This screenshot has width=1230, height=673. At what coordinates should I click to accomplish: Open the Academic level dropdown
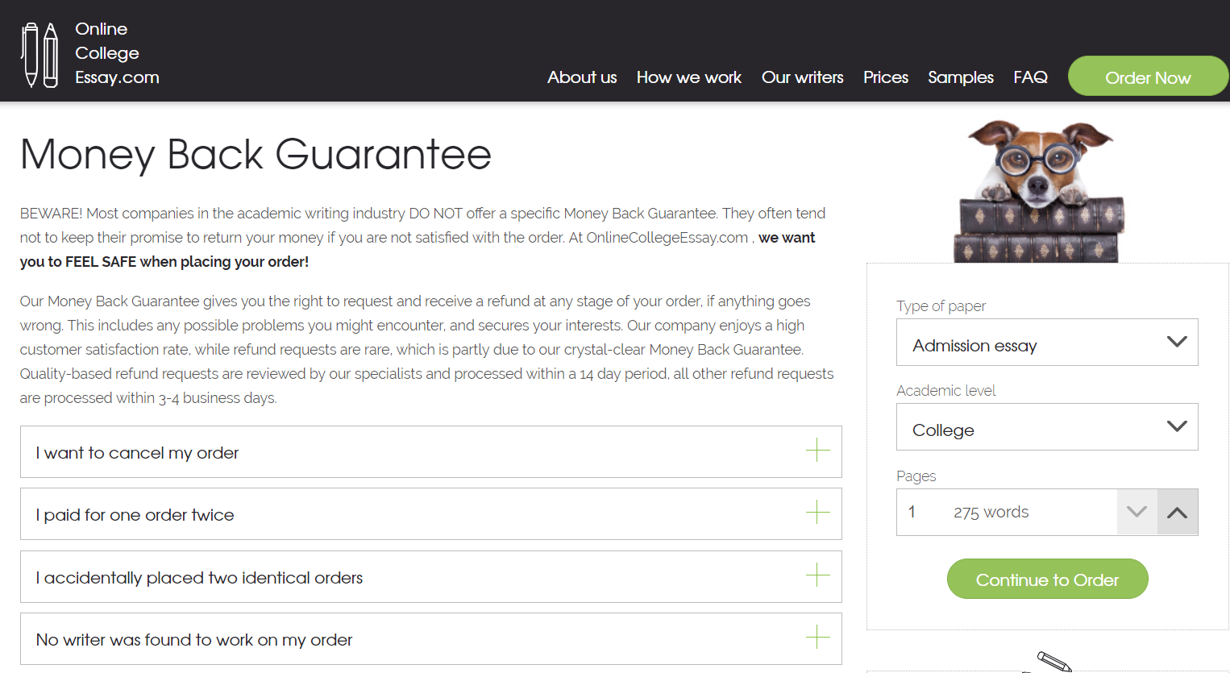click(1047, 427)
